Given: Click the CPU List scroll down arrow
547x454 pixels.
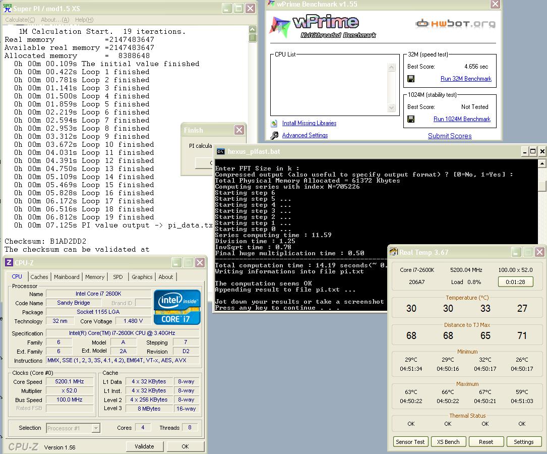Looking at the screenshot, I should (x=392, y=108).
